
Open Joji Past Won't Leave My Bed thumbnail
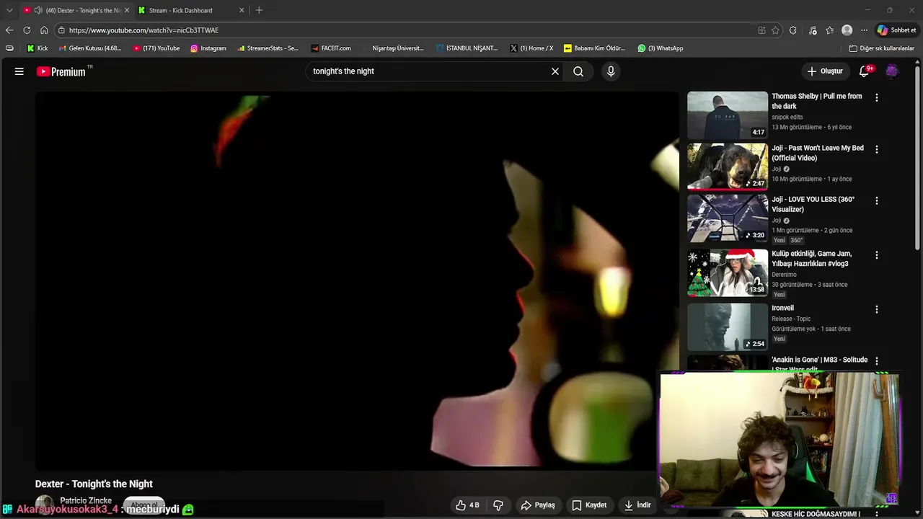tap(728, 167)
